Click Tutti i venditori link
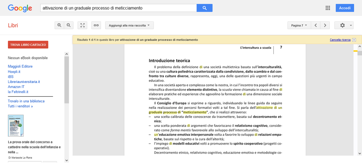This screenshot has width=362, height=163. click(20, 106)
